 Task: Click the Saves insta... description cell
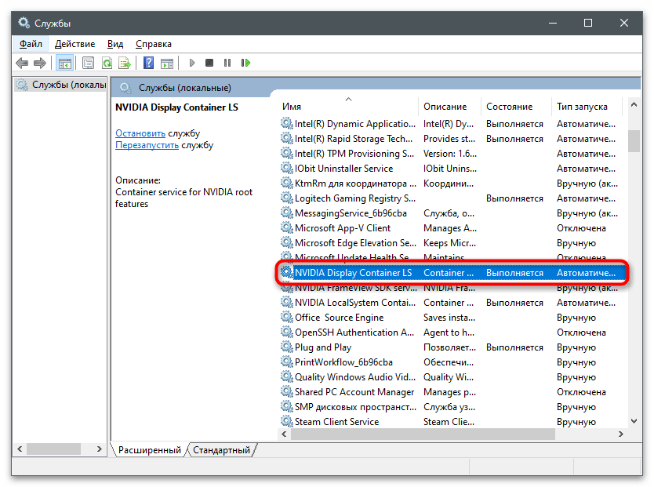click(449, 318)
